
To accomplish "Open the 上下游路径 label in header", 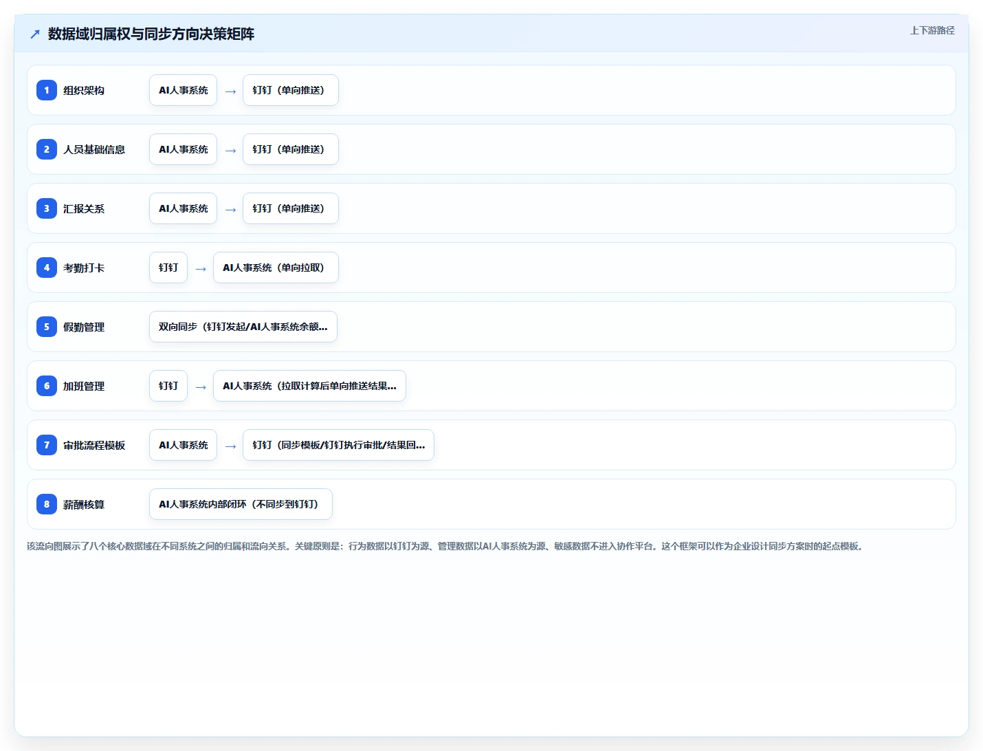I will coord(932,30).
